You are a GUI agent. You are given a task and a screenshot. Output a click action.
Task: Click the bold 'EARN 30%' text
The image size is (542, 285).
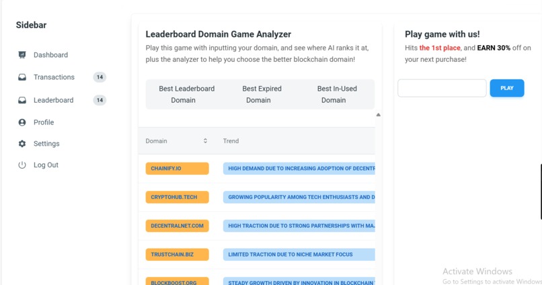pos(494,48)
